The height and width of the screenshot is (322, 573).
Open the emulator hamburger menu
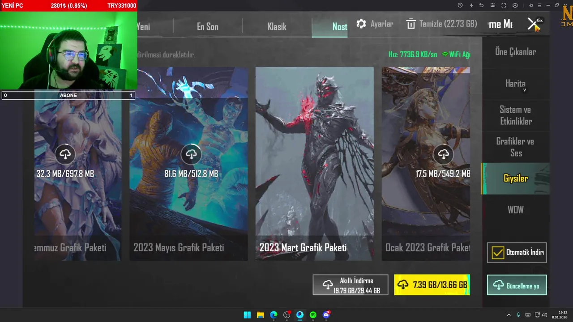pyautogui.click(x=539, y=5)
